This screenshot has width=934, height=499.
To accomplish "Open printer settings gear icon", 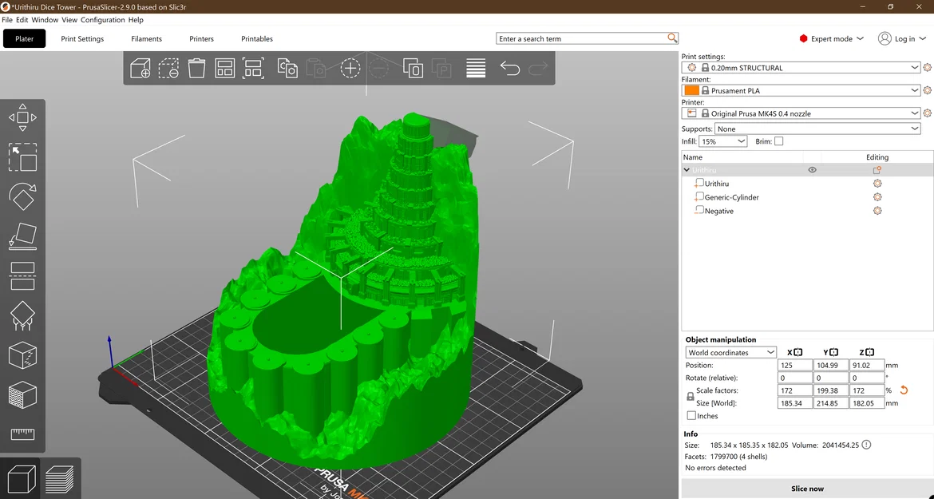I will click(927, 113).
